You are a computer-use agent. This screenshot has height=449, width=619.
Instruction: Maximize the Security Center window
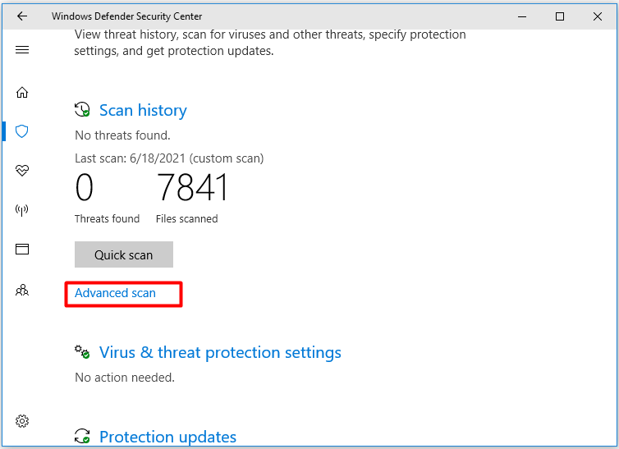559,16
